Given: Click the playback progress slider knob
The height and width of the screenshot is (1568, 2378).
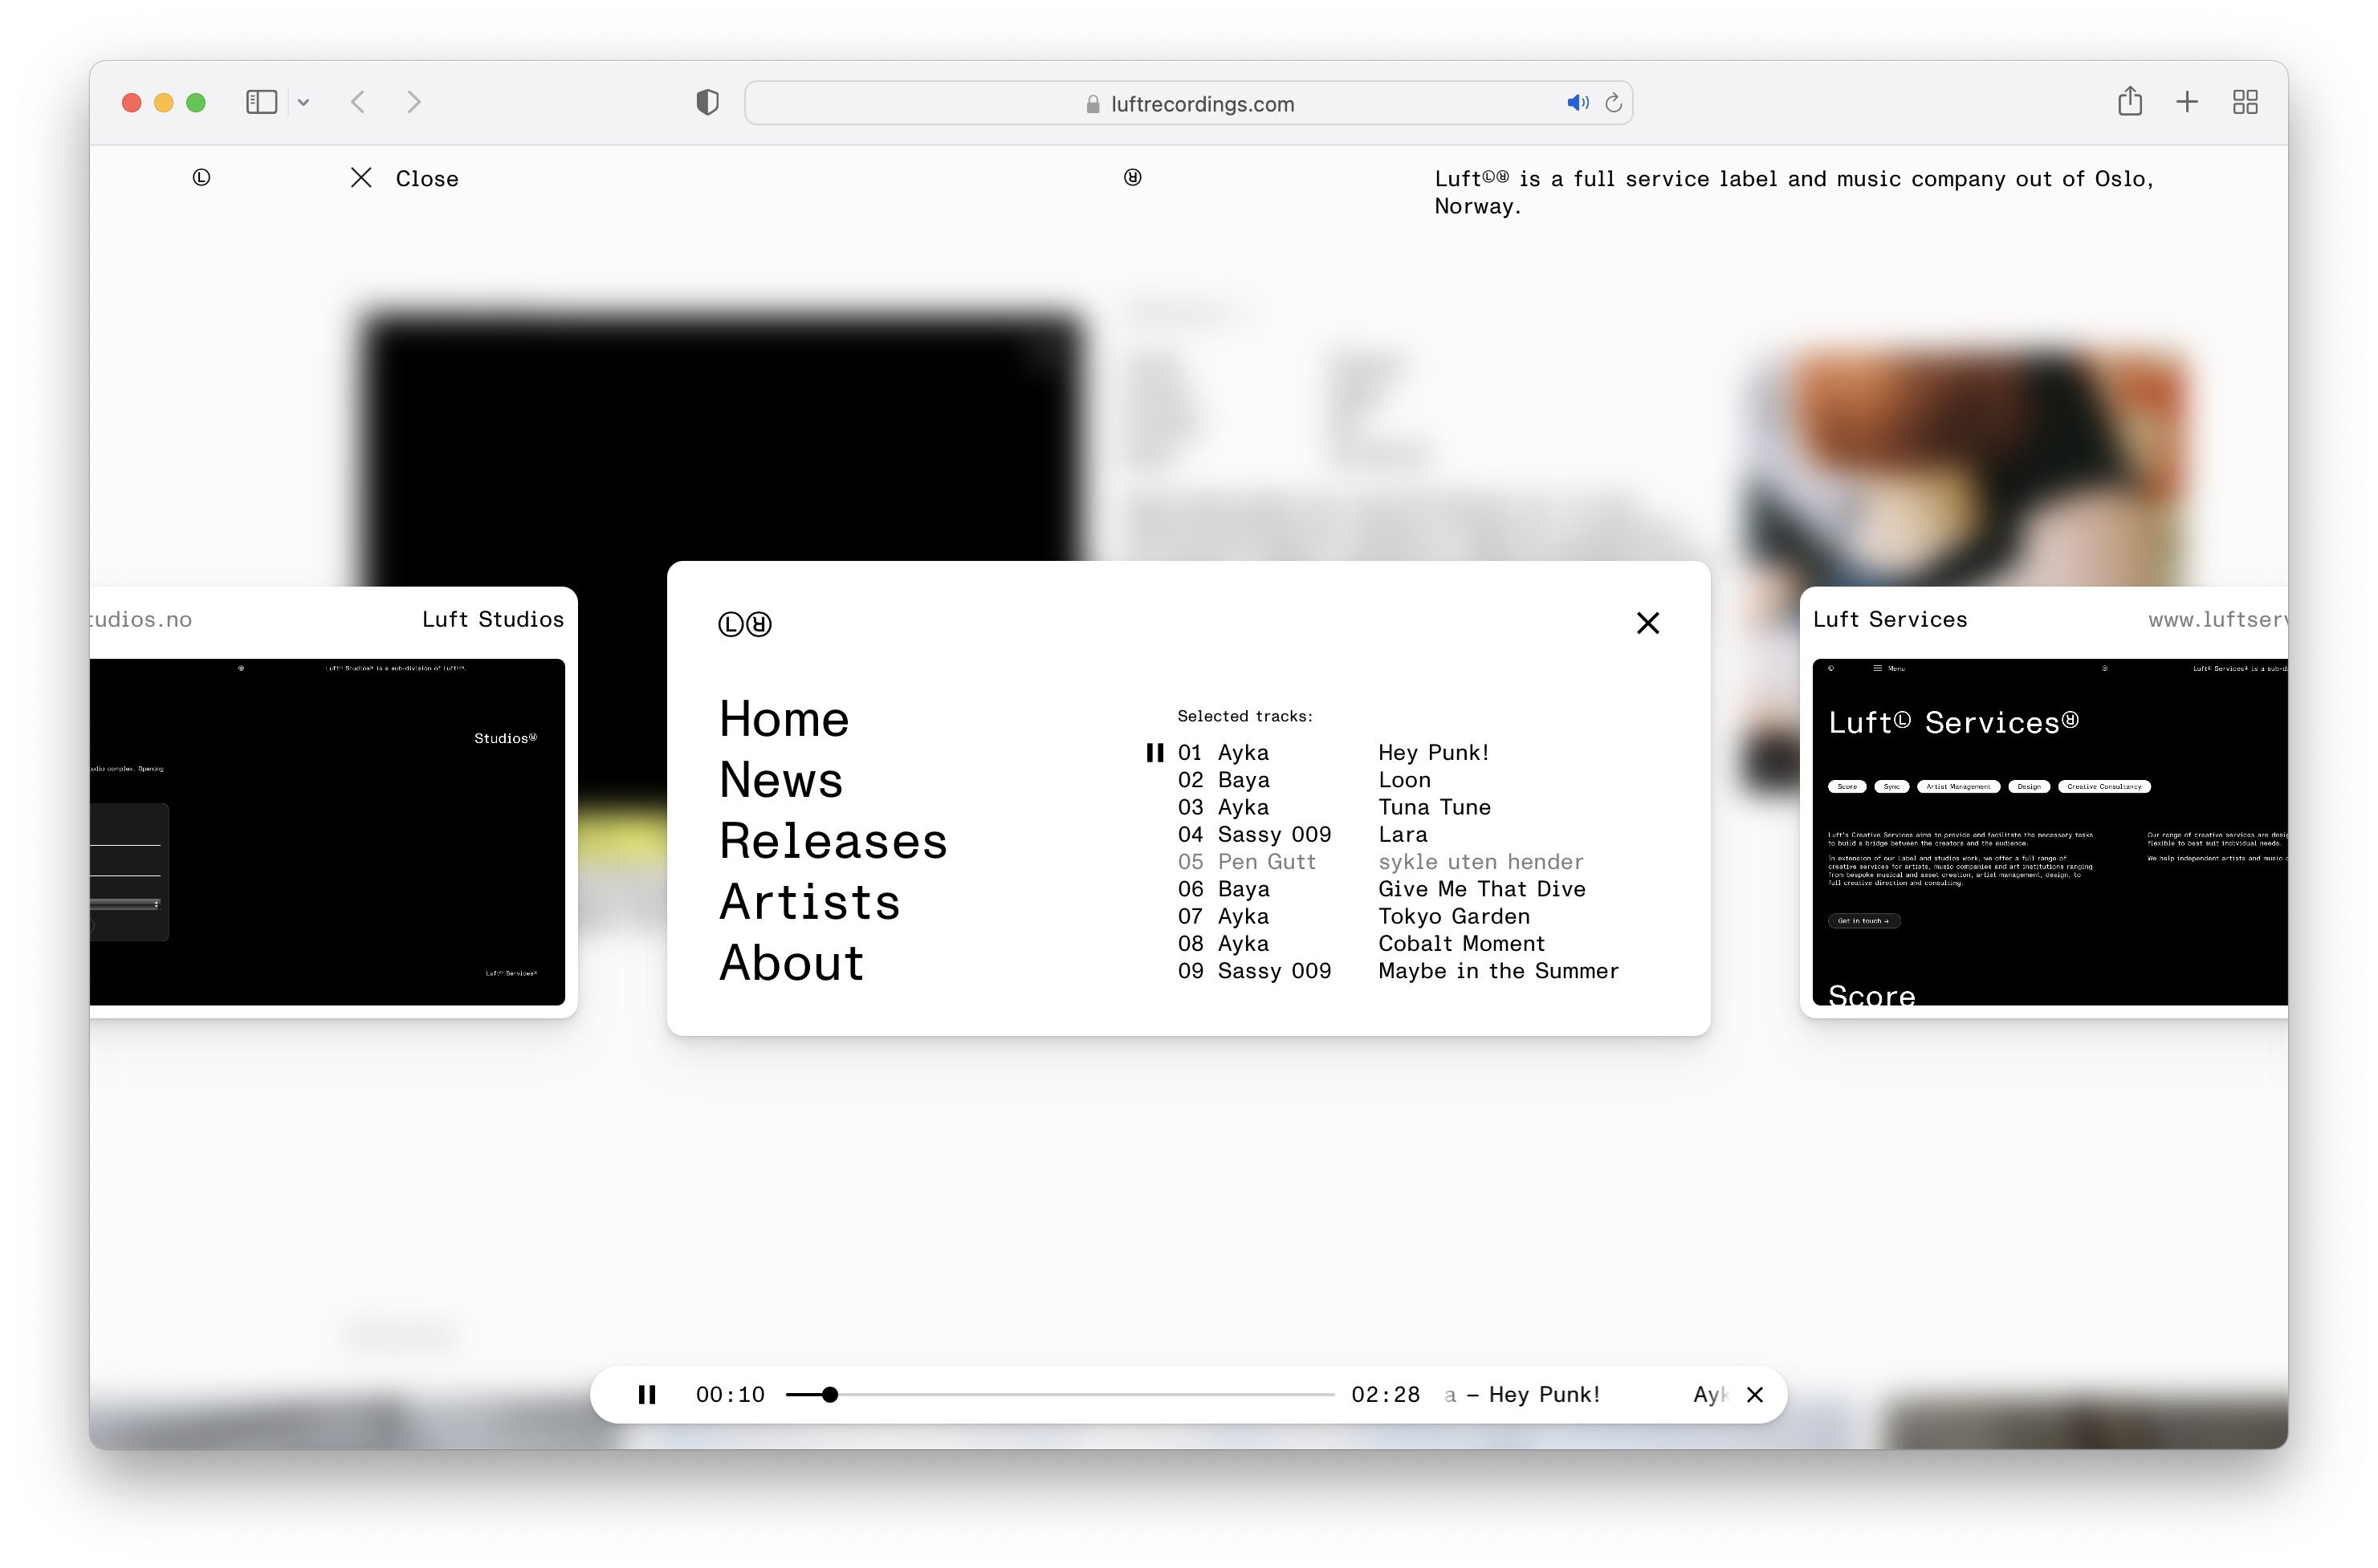Looking at the screenshot, I should [829, 1394].
